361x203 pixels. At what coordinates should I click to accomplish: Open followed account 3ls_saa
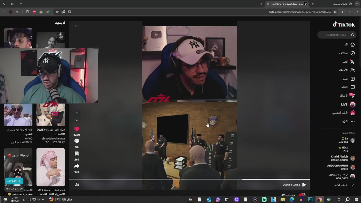click(347, 140)
